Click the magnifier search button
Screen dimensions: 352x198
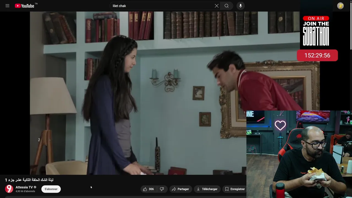tap(227, 6)
